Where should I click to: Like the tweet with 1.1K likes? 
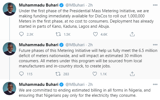pos(95,74)
